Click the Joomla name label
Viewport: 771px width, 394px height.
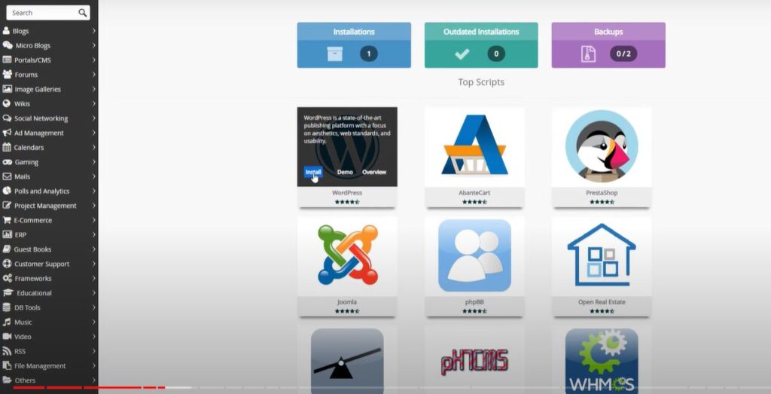pos(347,302)
